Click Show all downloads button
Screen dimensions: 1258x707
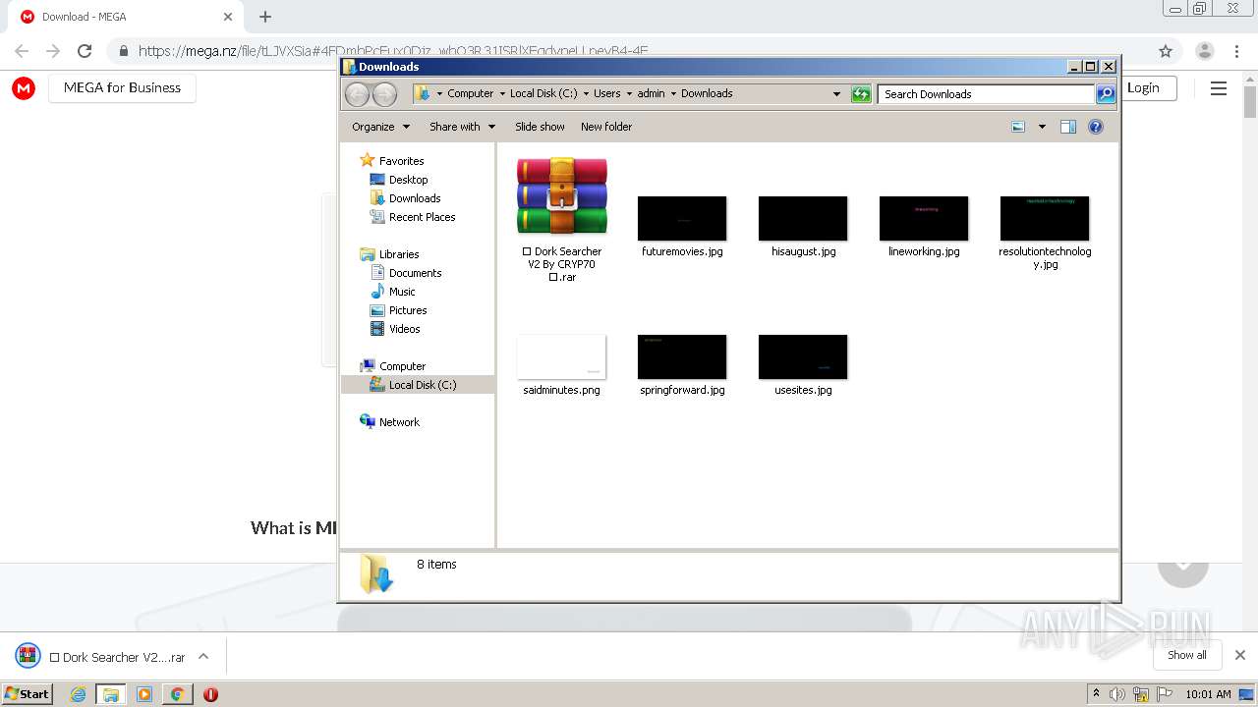(x=1187, y=655)
